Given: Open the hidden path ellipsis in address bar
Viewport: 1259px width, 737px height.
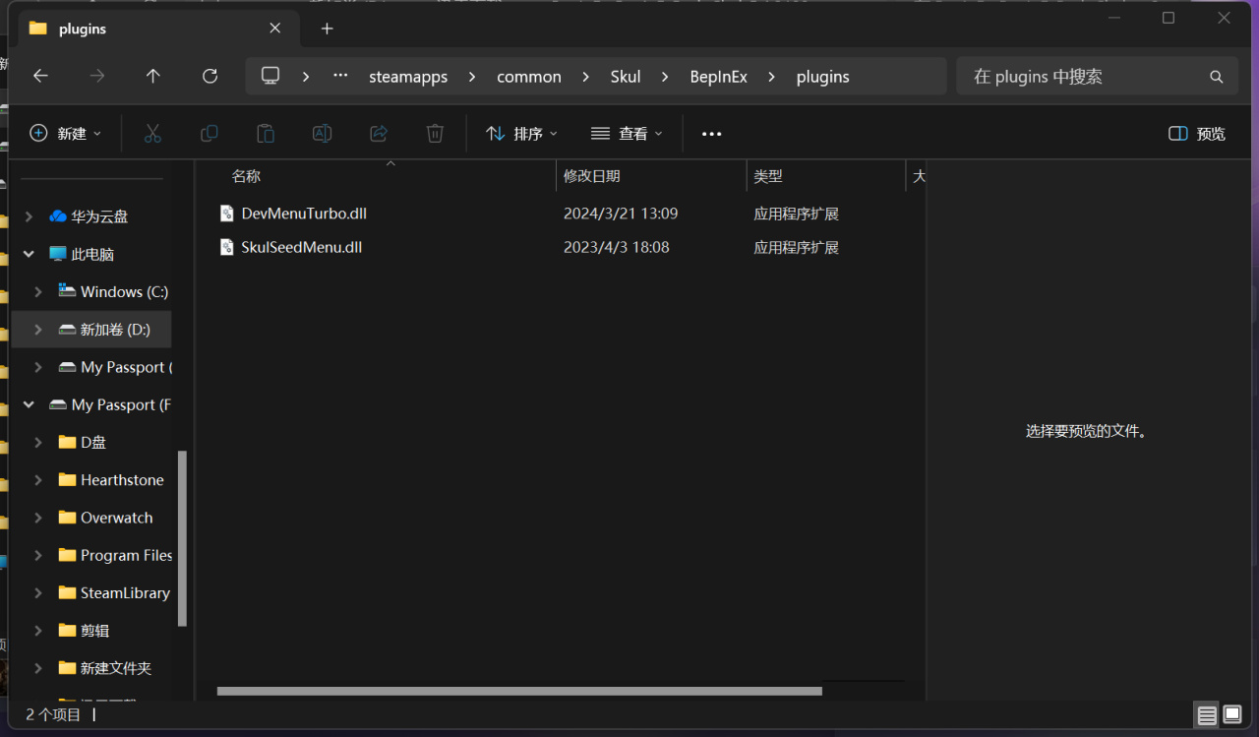Looking at the screenshot, I should coord(340,76).
